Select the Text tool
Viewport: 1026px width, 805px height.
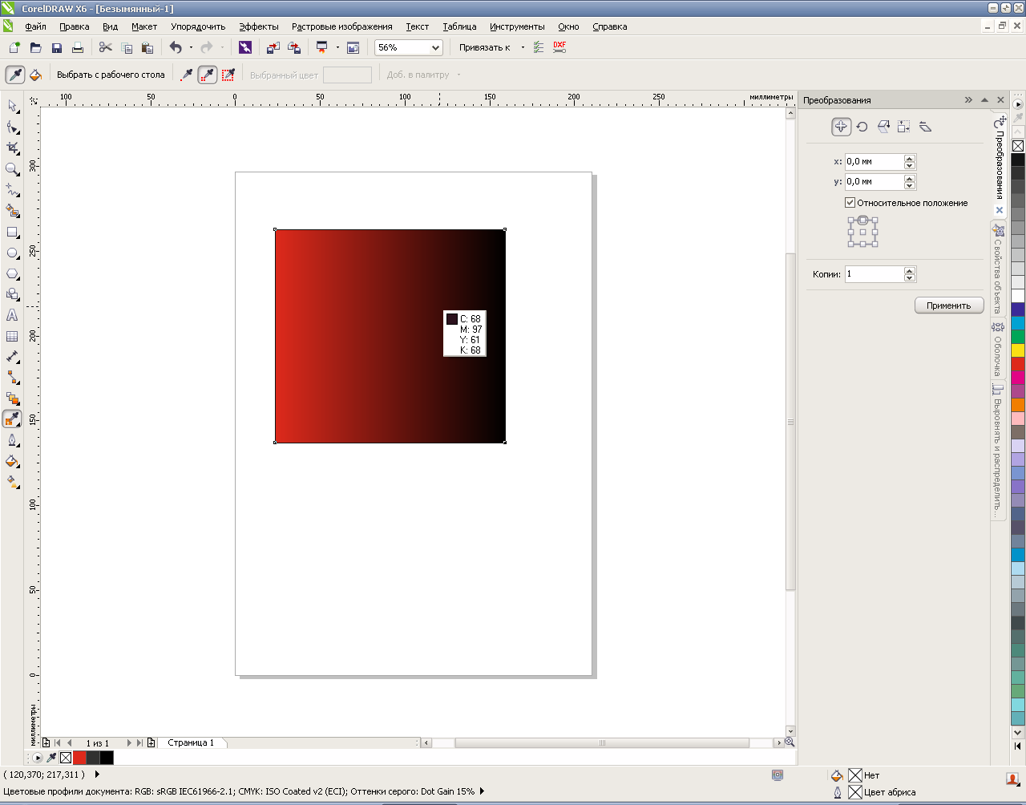pos(12,316)
